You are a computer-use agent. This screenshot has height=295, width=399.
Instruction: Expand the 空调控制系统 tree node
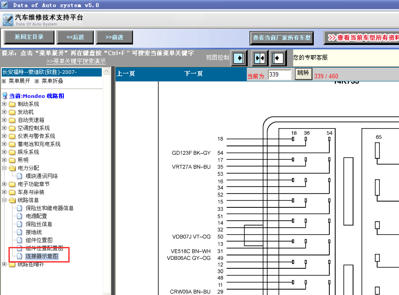(4, 128)
